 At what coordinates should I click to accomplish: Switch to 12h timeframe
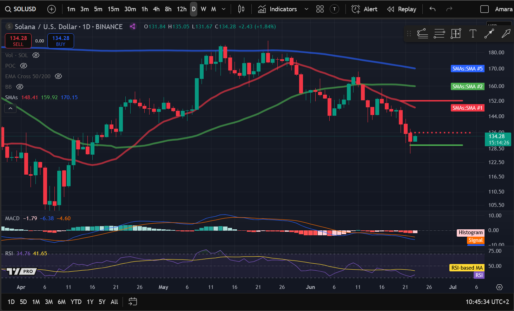[182, 9]
